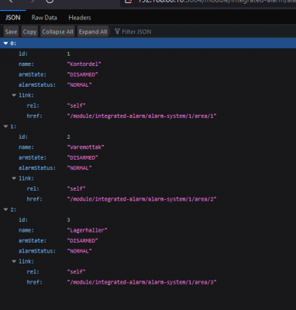This screenshot has width=296, height=310.
Task: Select the name row showing Varemottak
Action: pyautogui.click(x=148, y=147)
